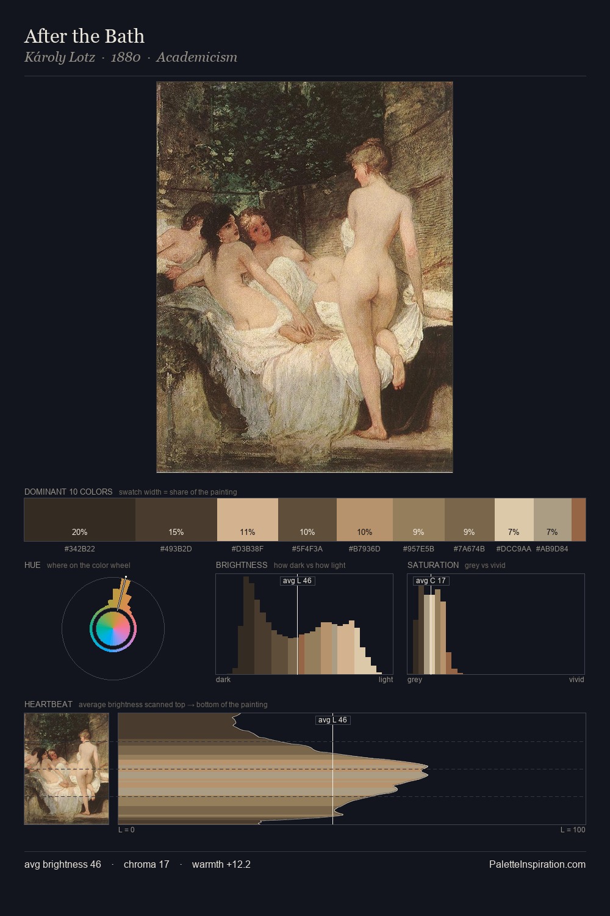Pick the #D3B38F light tan swatch

[x=248, y=520]
